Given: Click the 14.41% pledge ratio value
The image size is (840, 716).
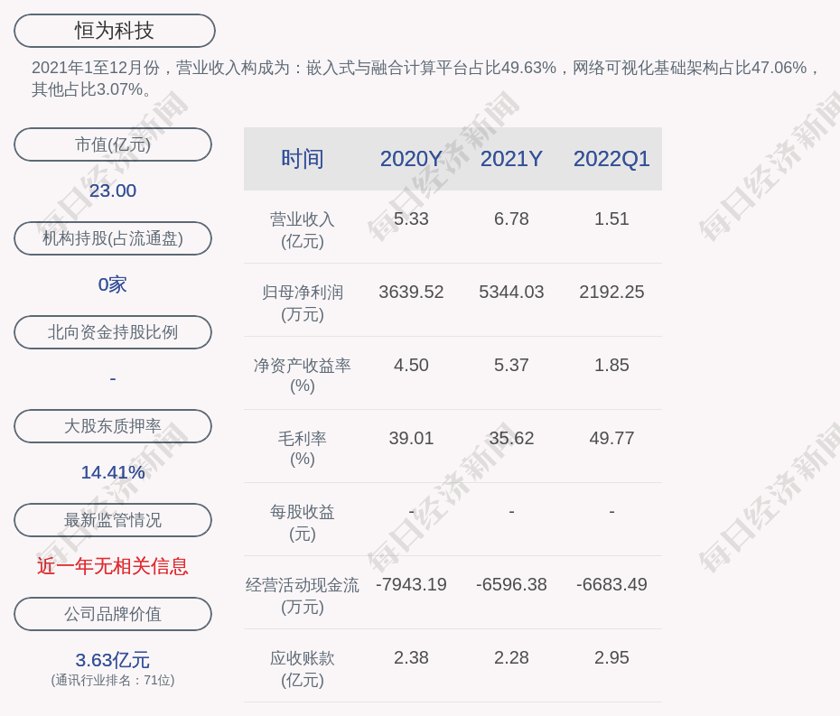Looking at the screenshot, I should [113, 472].
